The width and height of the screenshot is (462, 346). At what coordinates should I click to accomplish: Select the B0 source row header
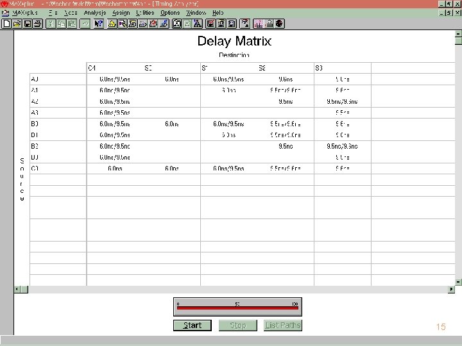click(x=58, y=124)
